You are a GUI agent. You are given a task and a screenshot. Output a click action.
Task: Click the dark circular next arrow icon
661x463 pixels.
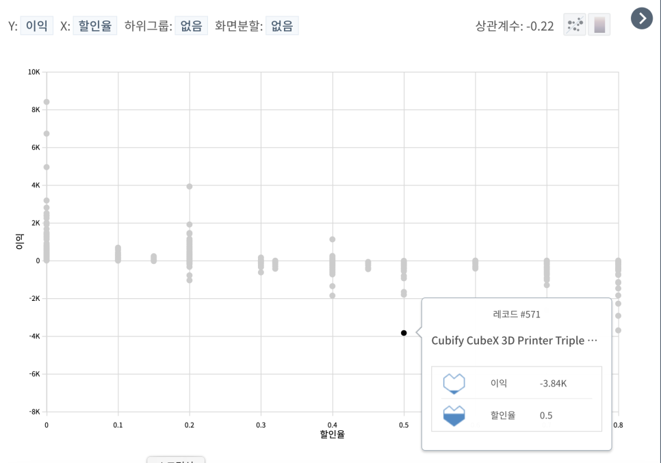(x=641, y=19)
